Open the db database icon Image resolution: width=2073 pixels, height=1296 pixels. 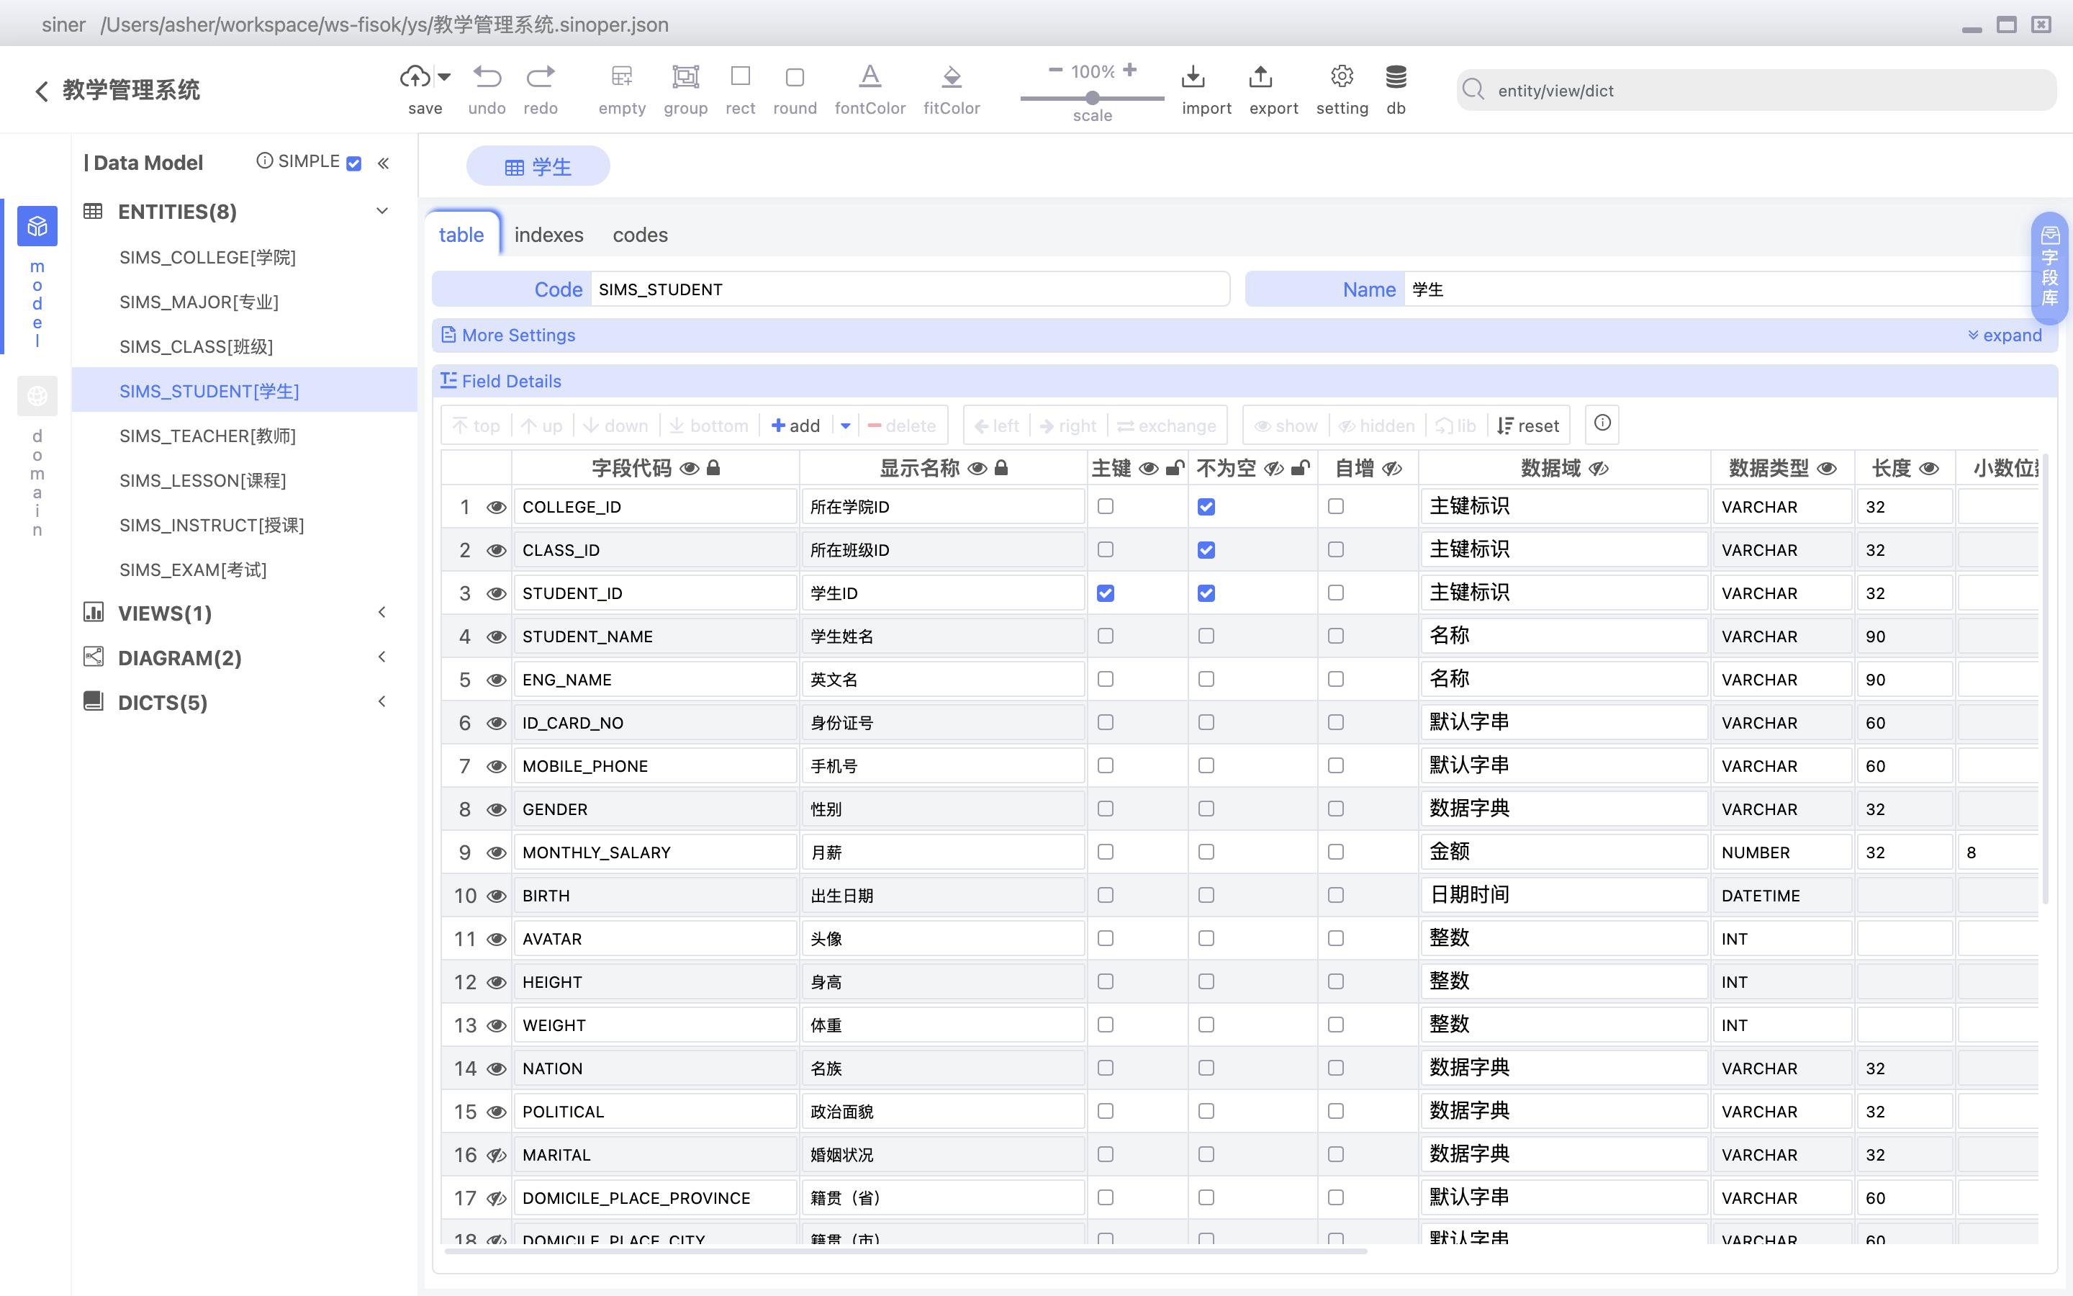[x=1396, y=76]
